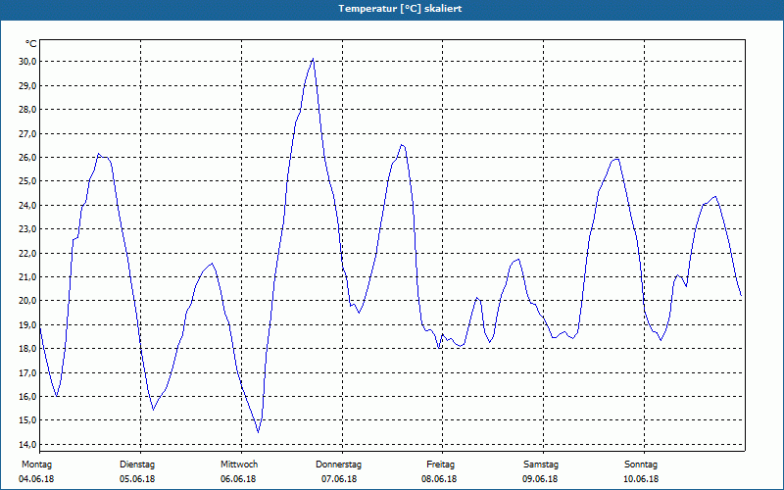Image resolution: width=784 pixels, height=490 pixels.
Task: Click the 18,0 axis value
Action: pos(27,349)
